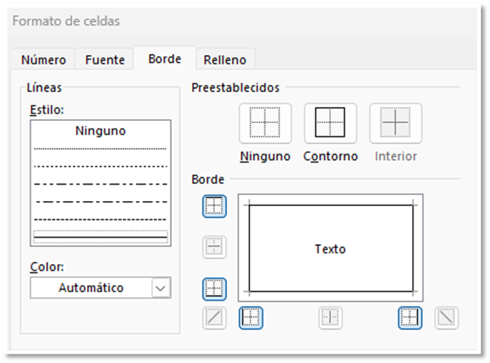Select the Ninguno preset border icon
Image resolution: width=490 pixels, height=363 pixels.
pyautogui.click(x=265, y=124)
